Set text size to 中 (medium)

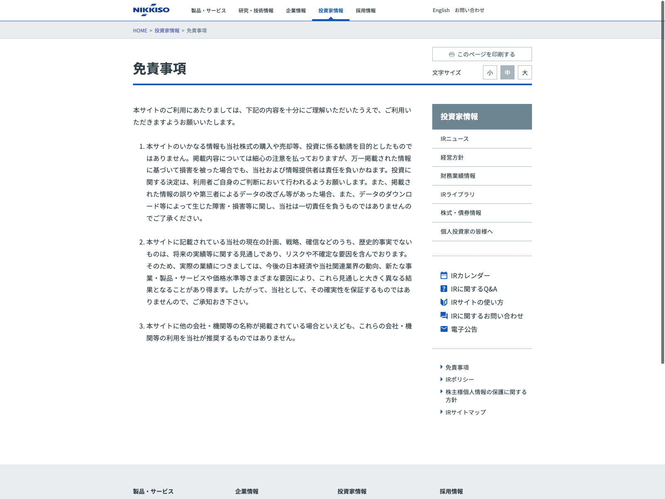507,72
